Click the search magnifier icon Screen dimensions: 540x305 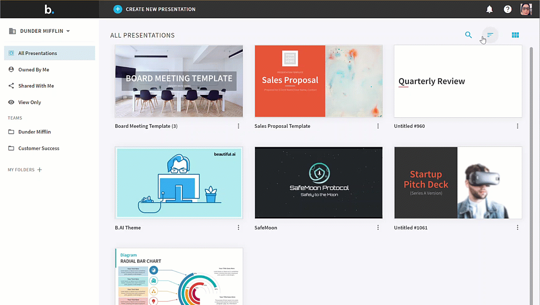pyautogui.click(x=468, y=35)
